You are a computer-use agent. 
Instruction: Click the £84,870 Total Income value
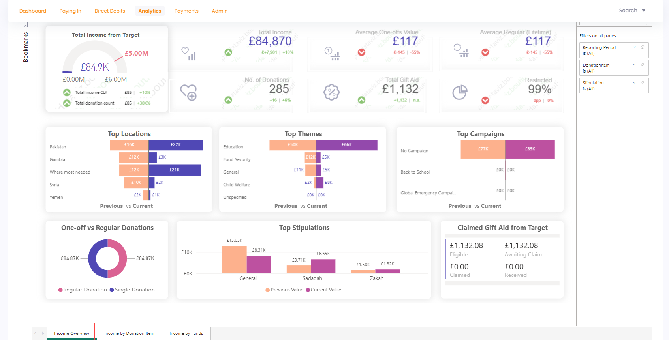point(270,41)
